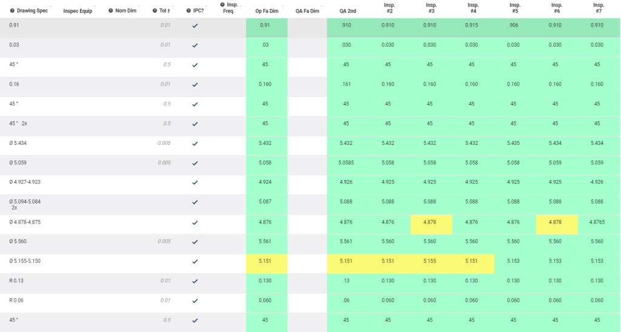This screenshot has height=332, width=621.
Task: Select the Insp. #4 column header
Action: click(473, 8)
